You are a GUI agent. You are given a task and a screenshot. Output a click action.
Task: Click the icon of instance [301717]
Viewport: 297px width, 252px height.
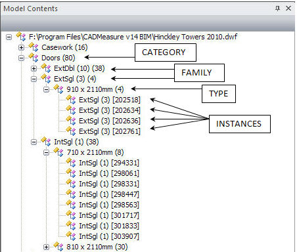[x=71, y=215]
